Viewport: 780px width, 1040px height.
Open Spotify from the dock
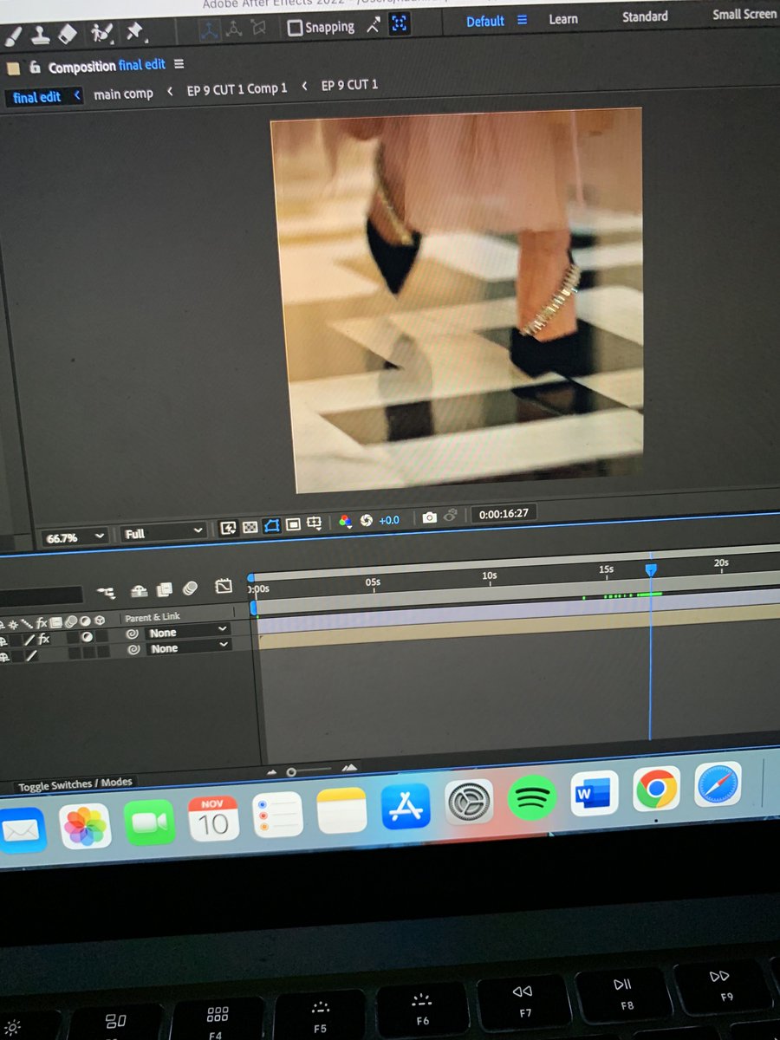pyautogui.click(x=531, y=797)
